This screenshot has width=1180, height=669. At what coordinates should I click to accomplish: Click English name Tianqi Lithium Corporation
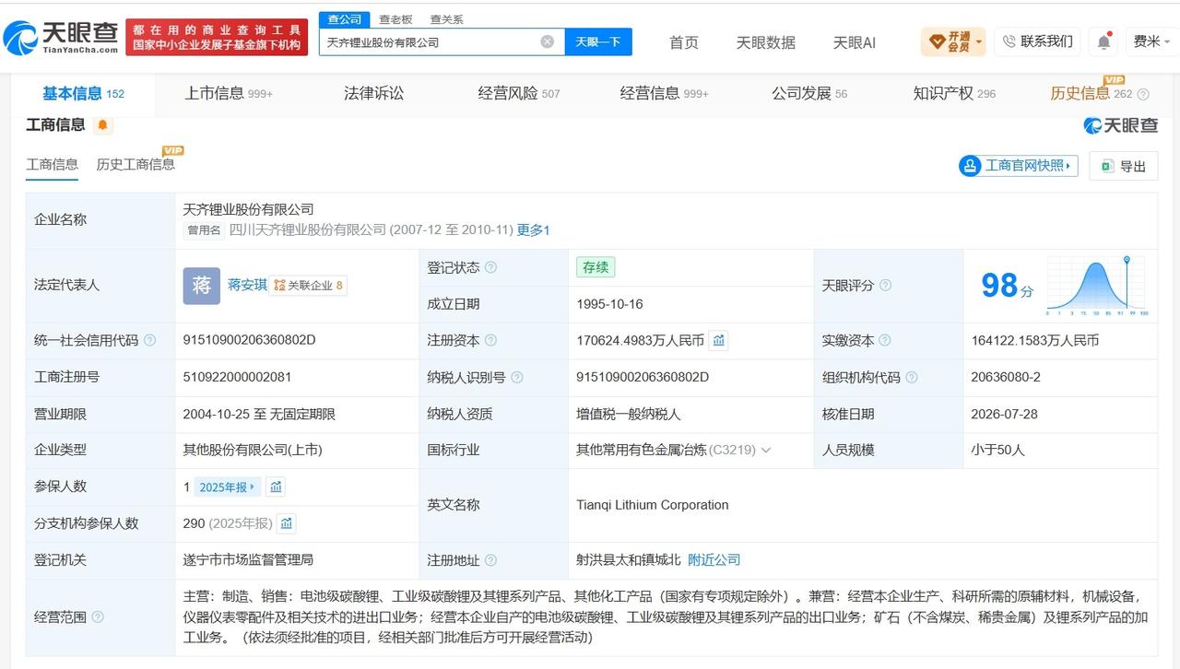pyautogui.click(x=652, y=505)
